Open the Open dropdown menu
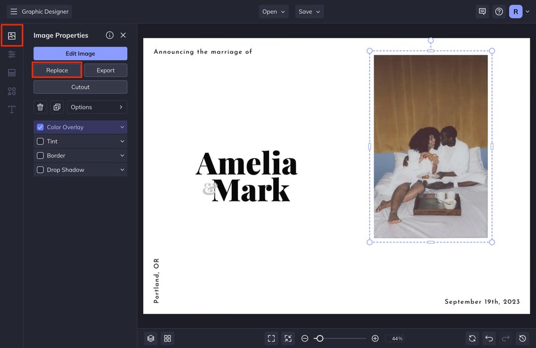 tap(274, 11)
